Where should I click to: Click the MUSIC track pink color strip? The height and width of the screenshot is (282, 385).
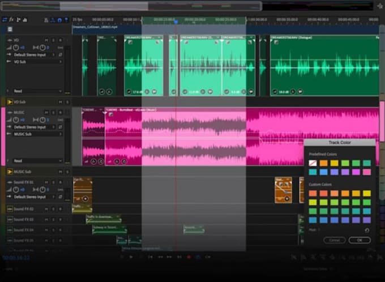(x=3, y=136)
